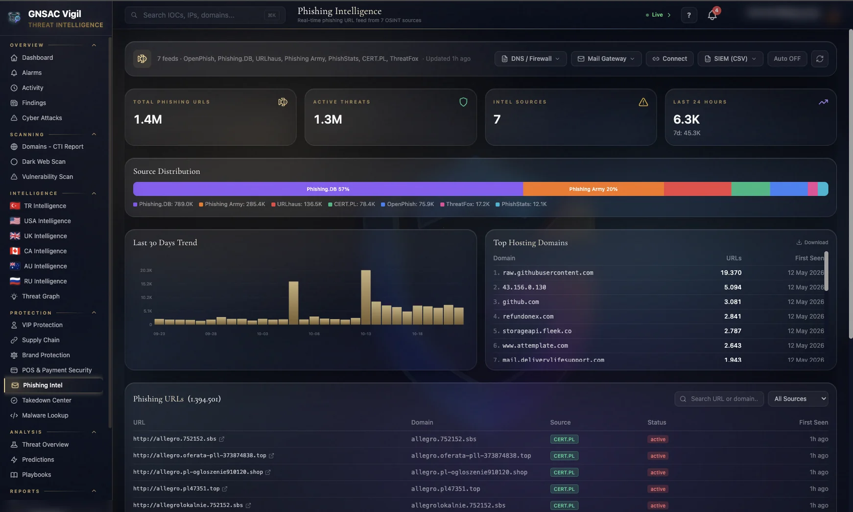Open the DNS / Firewall export dropdown

point(530,59)
